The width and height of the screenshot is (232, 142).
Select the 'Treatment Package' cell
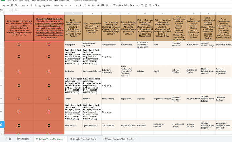224,98
